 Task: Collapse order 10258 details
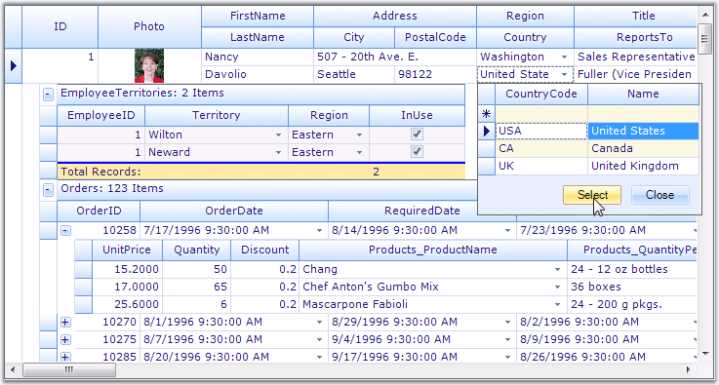(65, 231)
